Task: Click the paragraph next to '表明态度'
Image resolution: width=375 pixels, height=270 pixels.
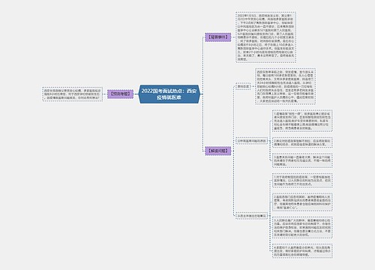Action: [285, 86]
